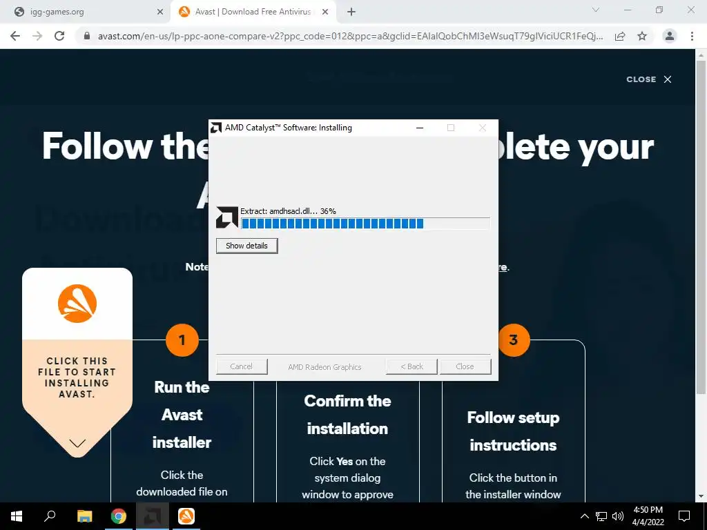This screenshot has width=707, height=530.
Task: Click the Chrome icon in the taskbar
Action: (x=119, y=516)
